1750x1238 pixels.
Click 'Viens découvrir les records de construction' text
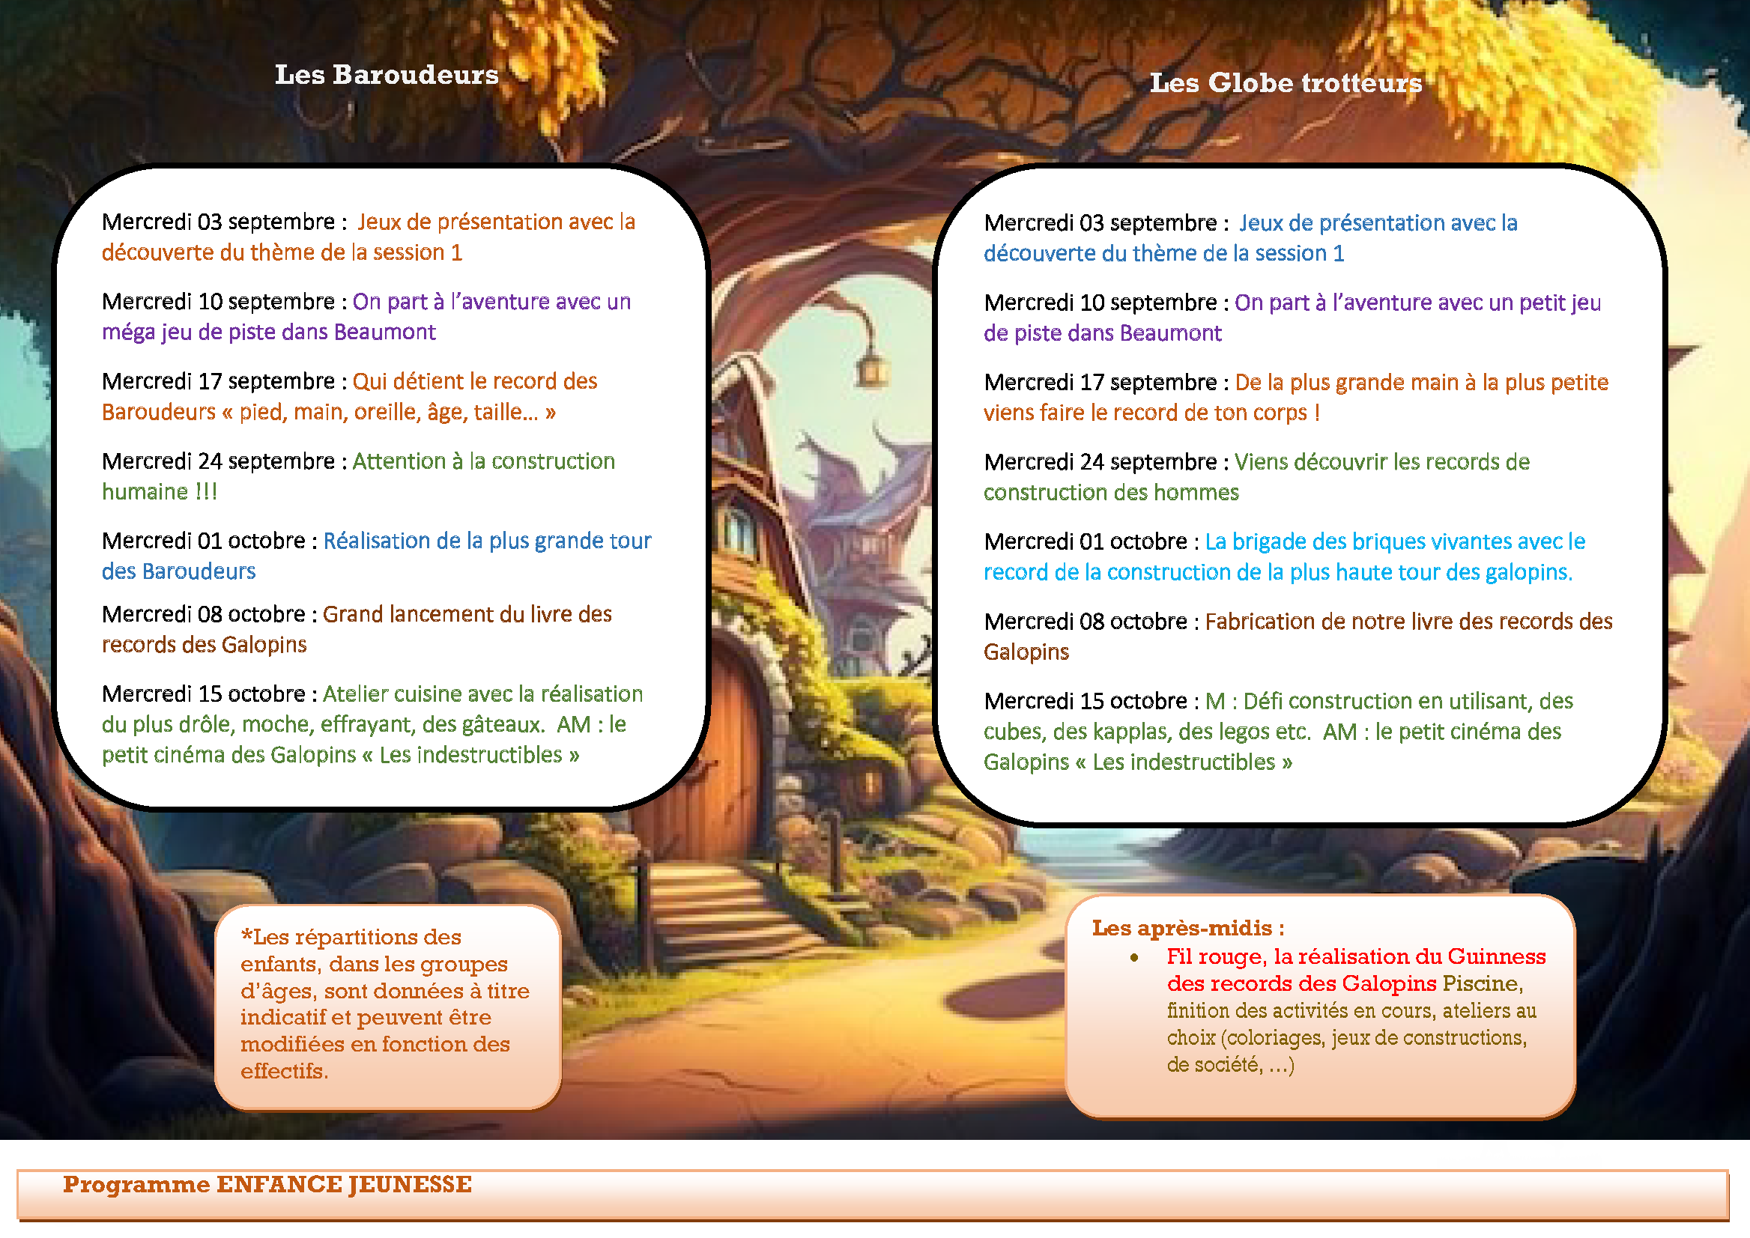tap(1381, 462)
